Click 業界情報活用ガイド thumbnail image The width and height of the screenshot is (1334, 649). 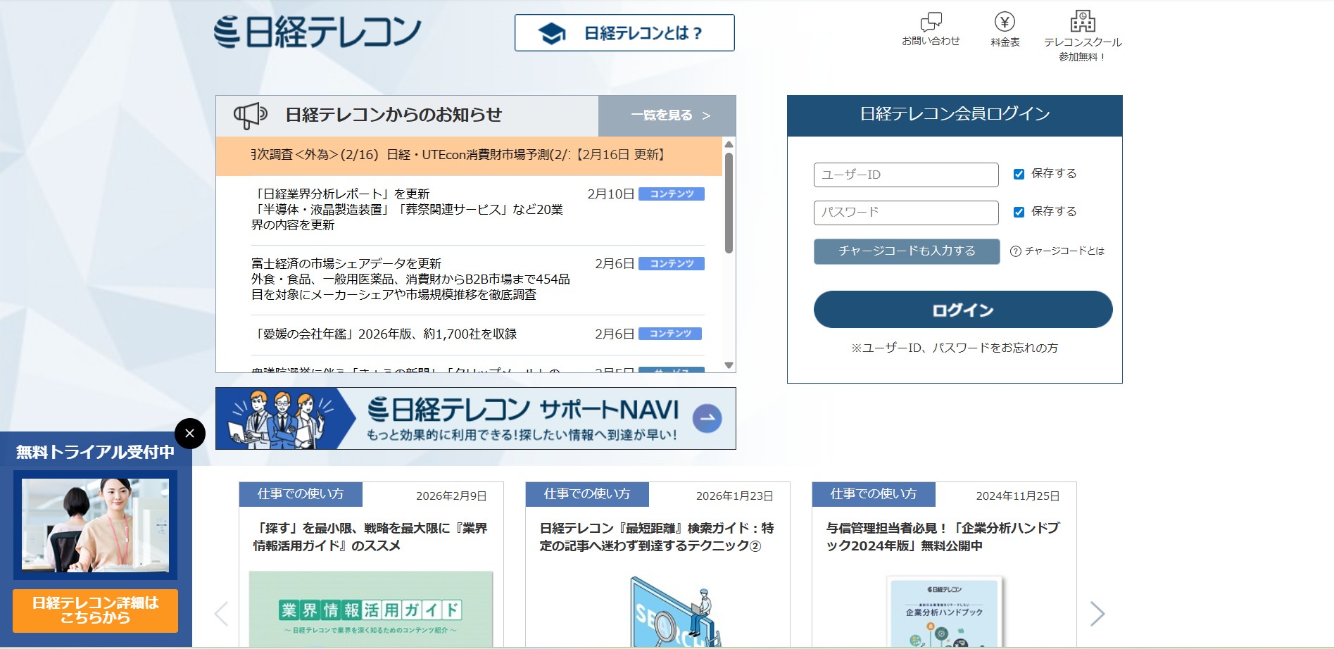pos(371,609)
